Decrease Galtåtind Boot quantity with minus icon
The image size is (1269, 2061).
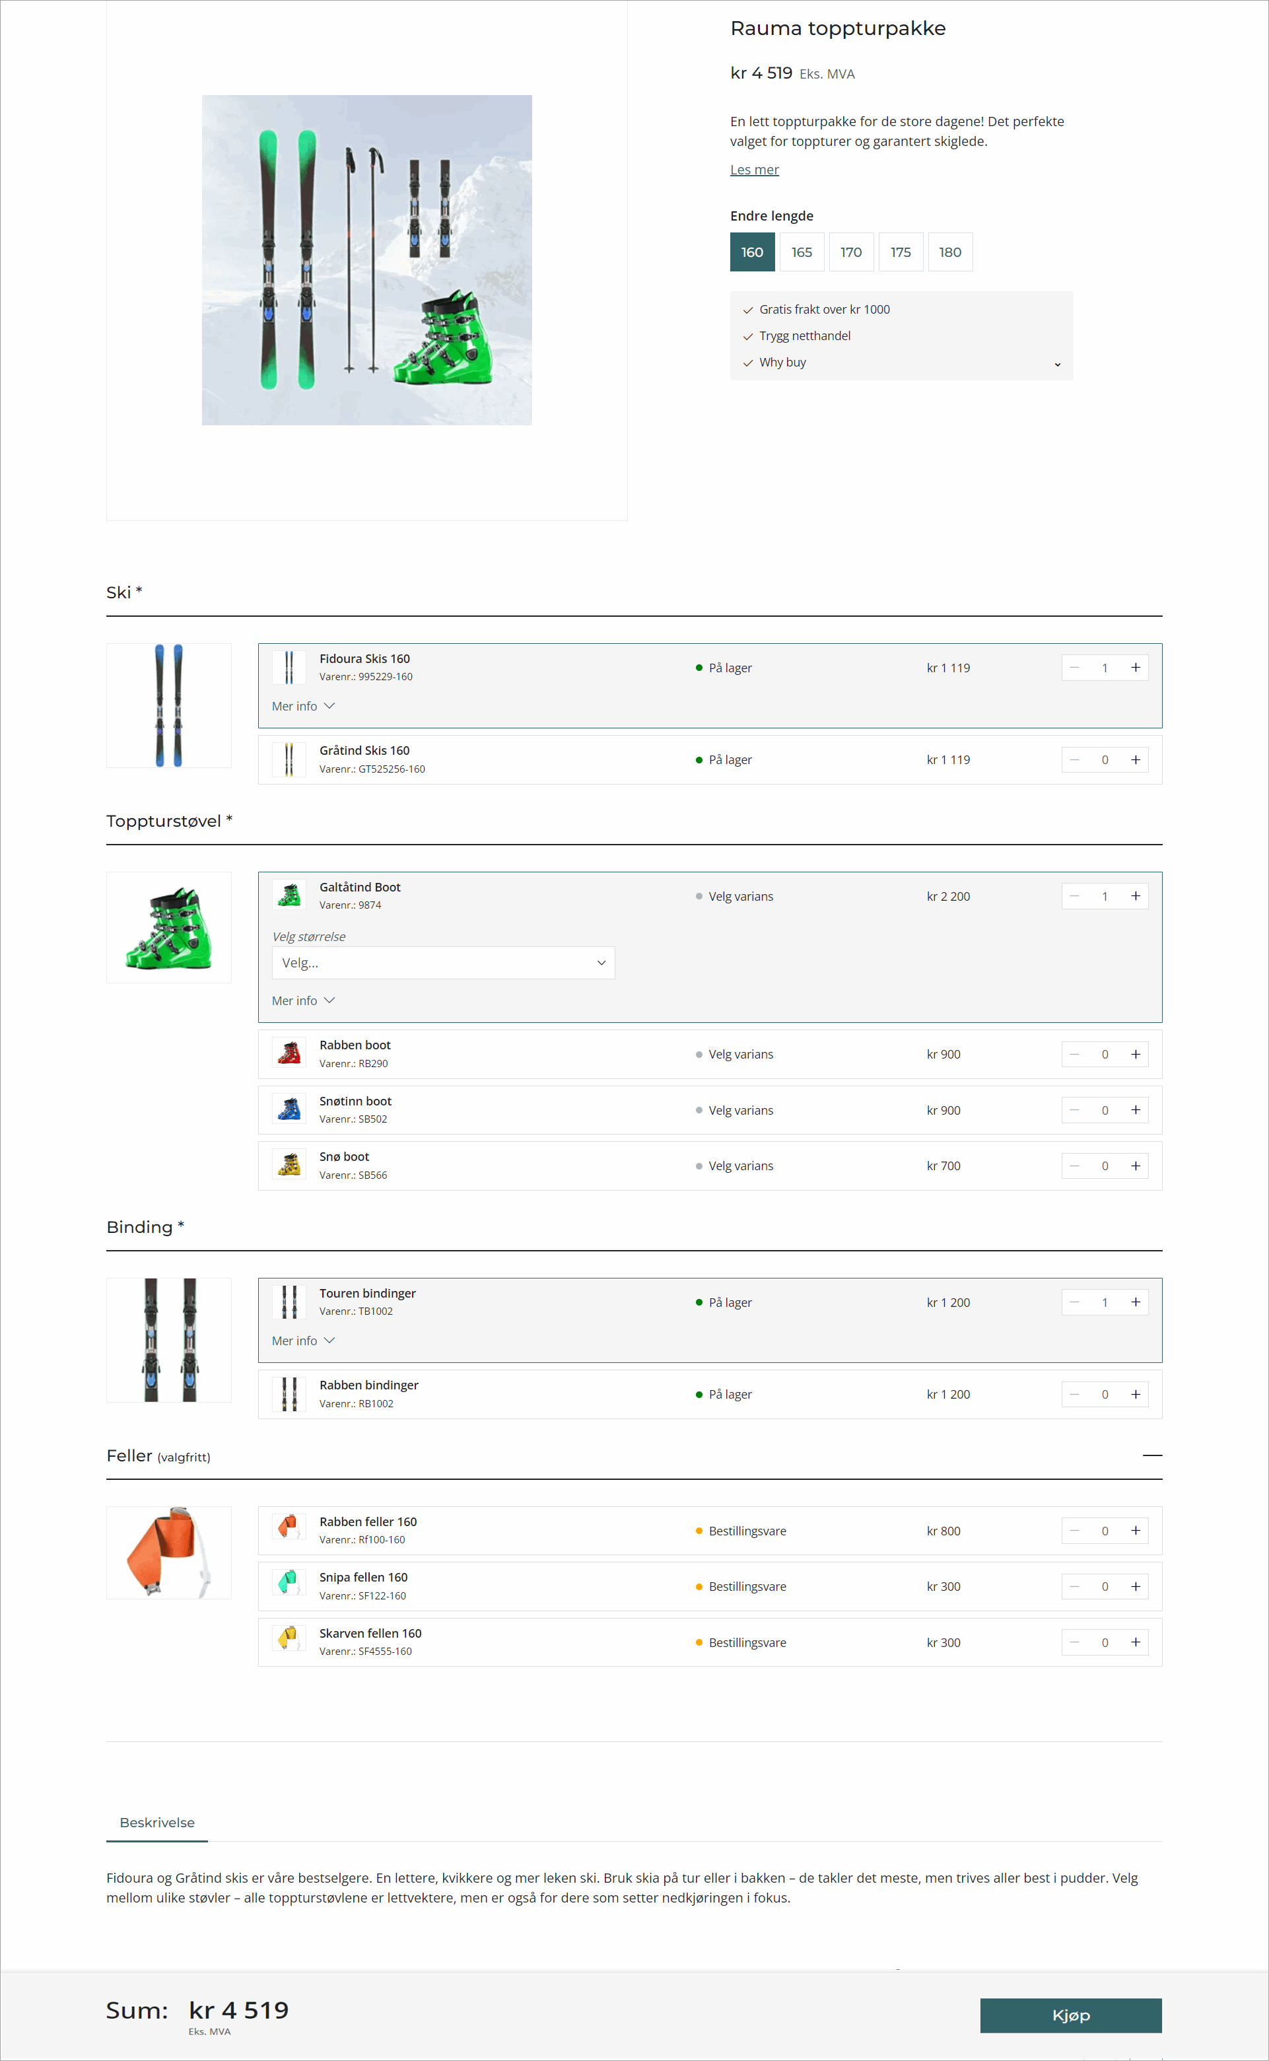click(x=1074, y=895)
